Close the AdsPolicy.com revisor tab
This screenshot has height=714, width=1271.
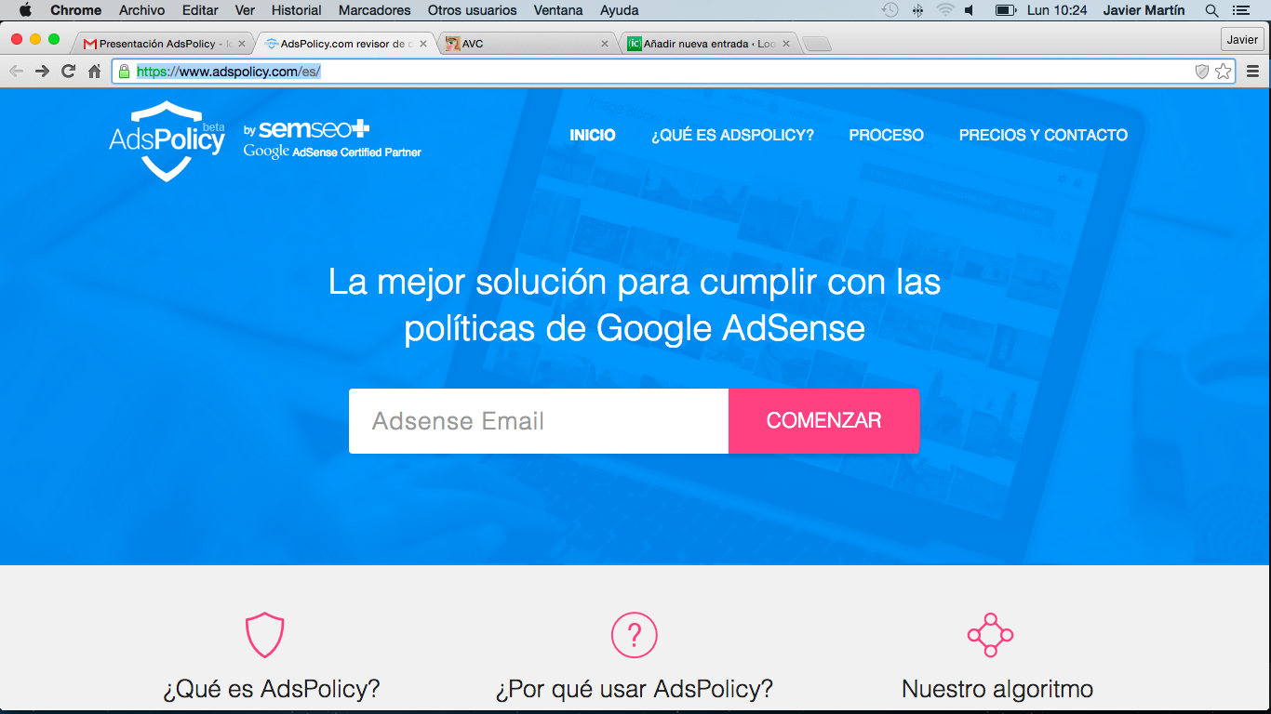[x=423, y=44]
